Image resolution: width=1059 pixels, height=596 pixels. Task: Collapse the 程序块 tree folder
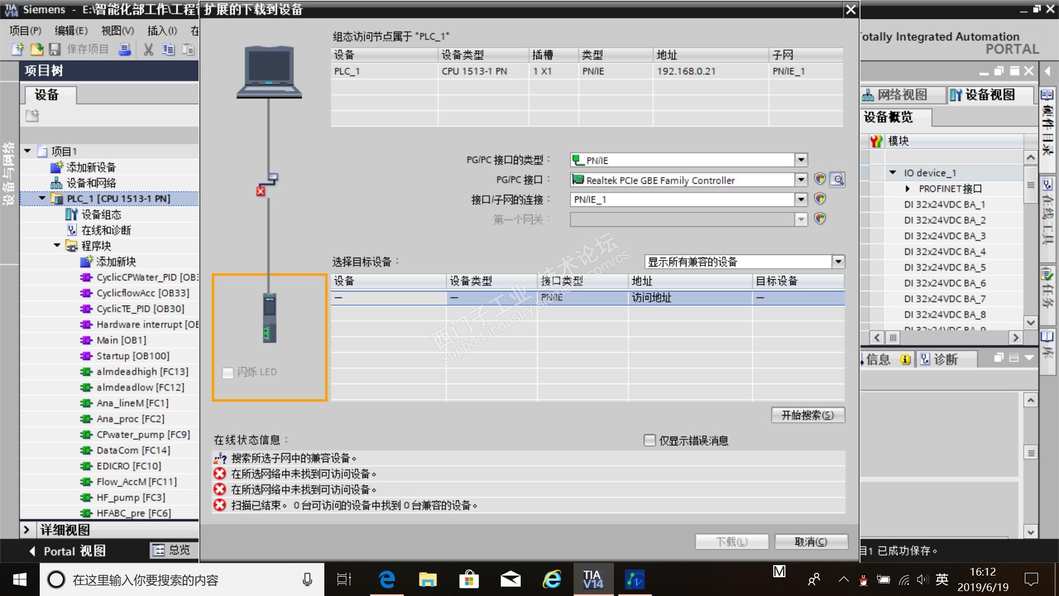(x=57, y=246)
